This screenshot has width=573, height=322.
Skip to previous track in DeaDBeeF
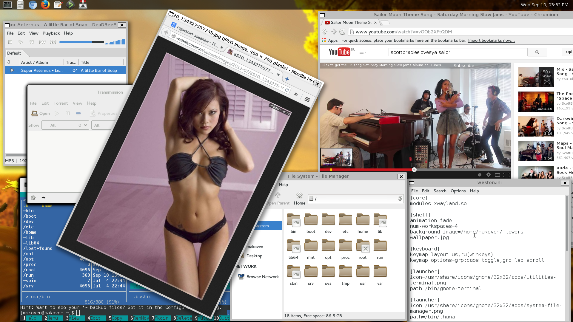point(42,42)
